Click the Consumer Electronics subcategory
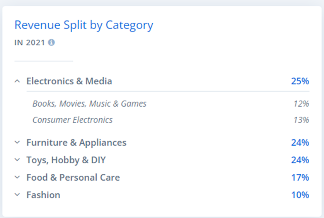 pos(73,120)
